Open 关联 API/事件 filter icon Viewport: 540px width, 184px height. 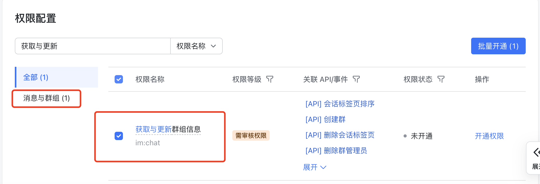(x=356, y=79)
